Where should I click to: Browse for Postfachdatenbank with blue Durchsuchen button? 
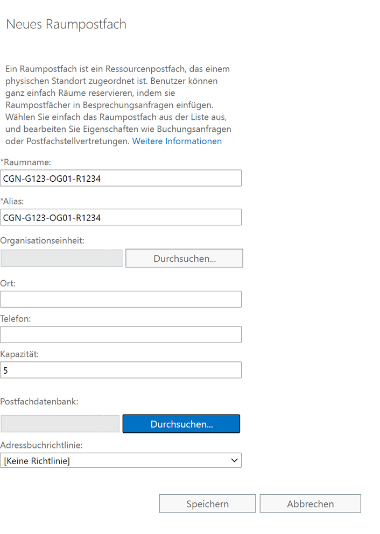coord(181,424)
